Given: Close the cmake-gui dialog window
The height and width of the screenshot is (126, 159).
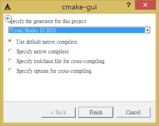Looking at the screenshot, I should (x=145, y=5).
